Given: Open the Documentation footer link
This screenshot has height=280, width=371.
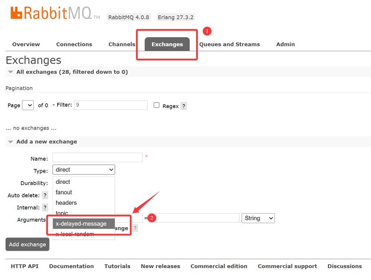Looking at the screenshot, I should (x=72, y=266).
